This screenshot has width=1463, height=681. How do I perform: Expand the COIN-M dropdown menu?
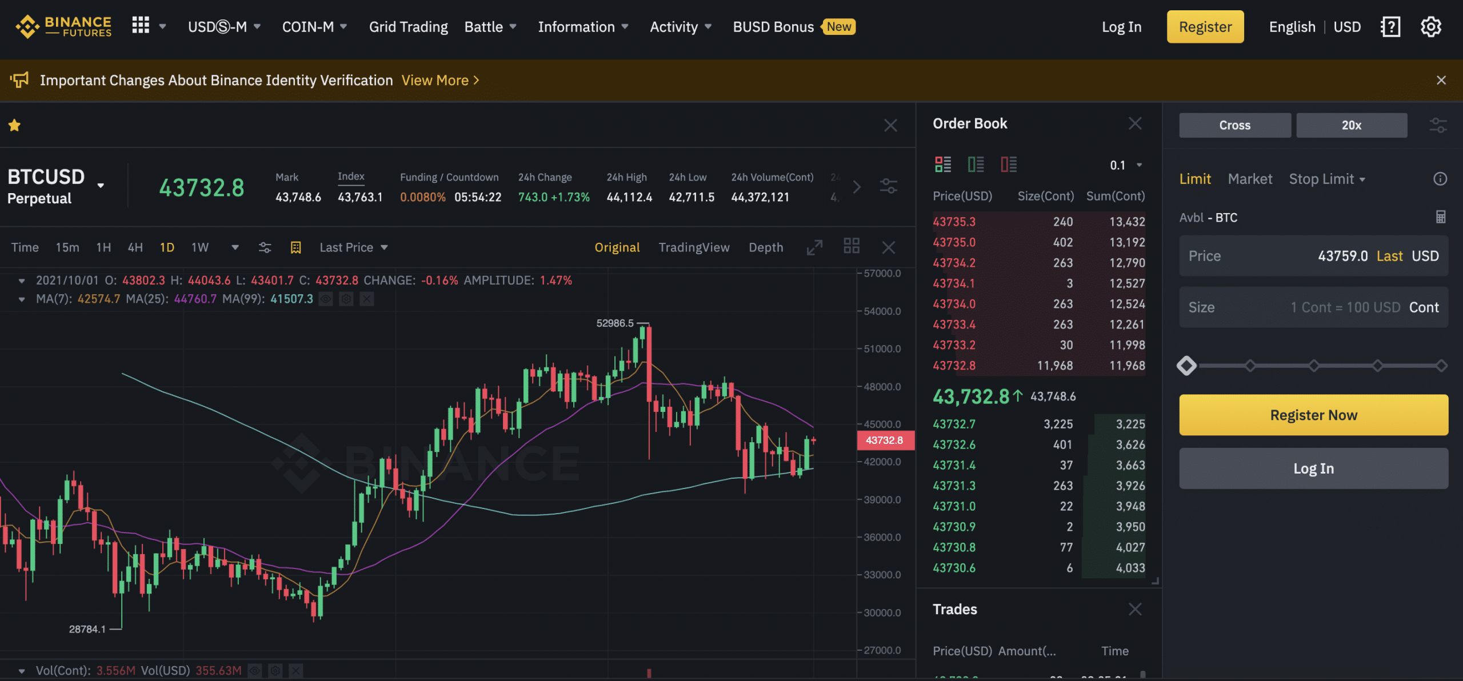pos(315,27)
